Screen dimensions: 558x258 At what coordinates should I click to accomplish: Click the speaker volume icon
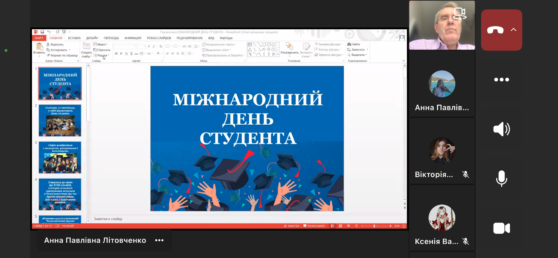501,129
